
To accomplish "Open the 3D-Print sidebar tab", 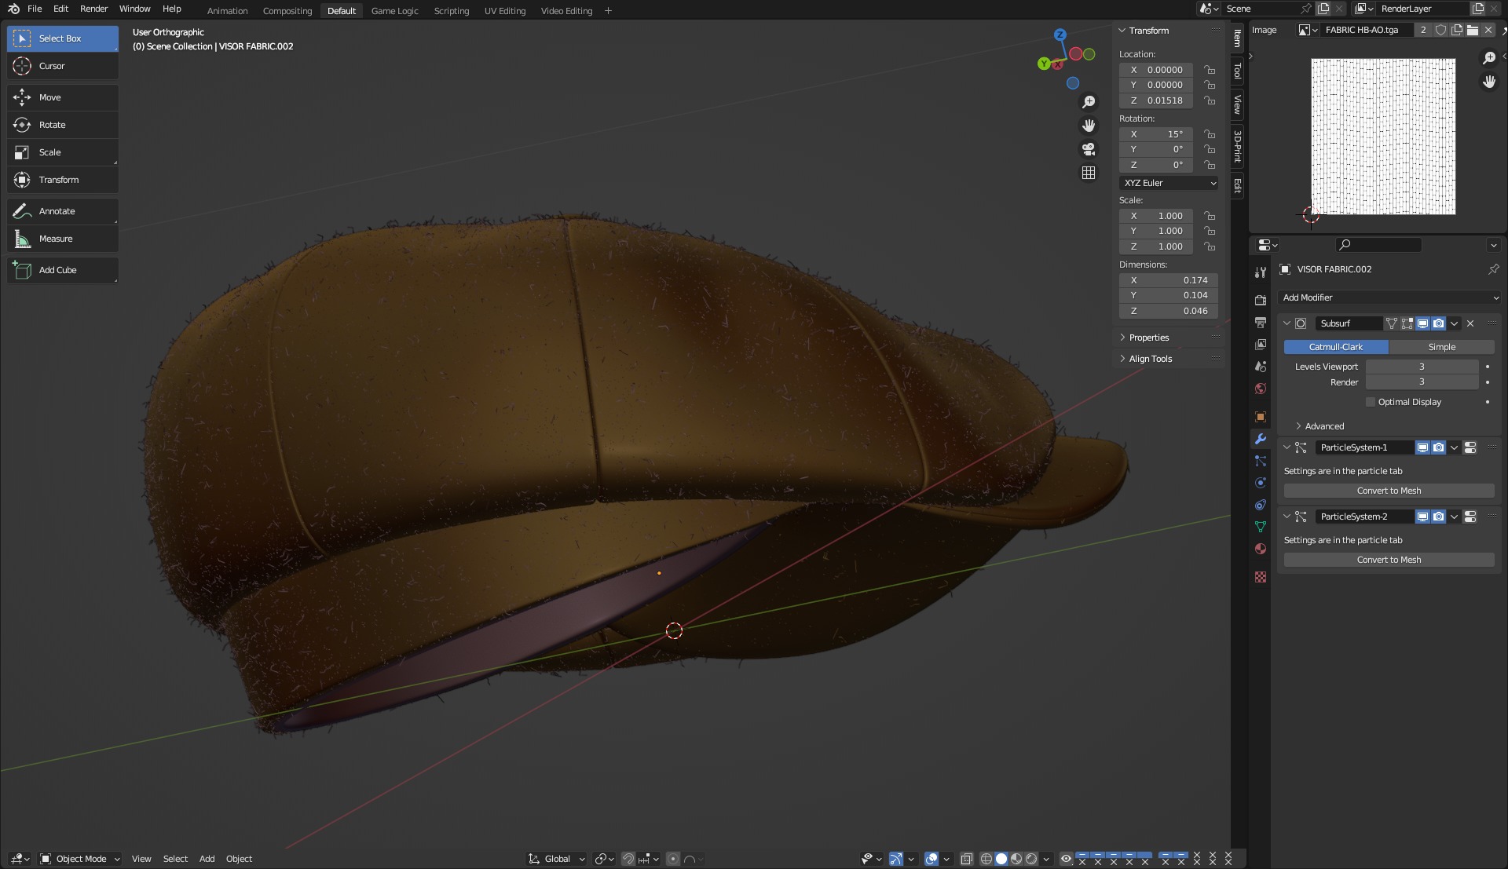I will tap(1237, 146).
